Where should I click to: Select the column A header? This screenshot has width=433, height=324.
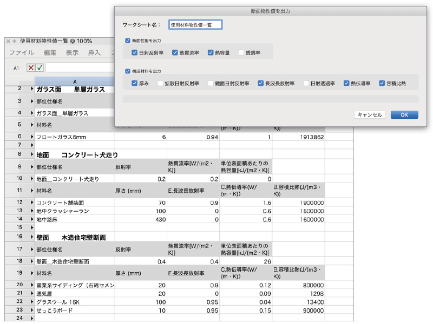click(74, 82)
